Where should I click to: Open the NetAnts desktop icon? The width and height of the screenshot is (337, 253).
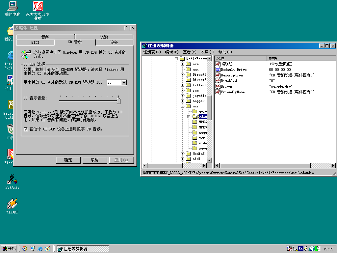(13, 180)
